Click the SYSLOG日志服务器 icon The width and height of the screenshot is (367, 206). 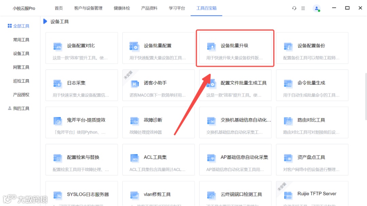(57, 195)
